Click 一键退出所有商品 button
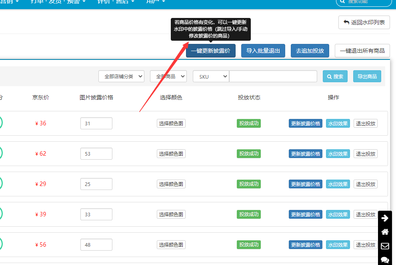Viewport: 396px width, 265px height. (362, 51)
